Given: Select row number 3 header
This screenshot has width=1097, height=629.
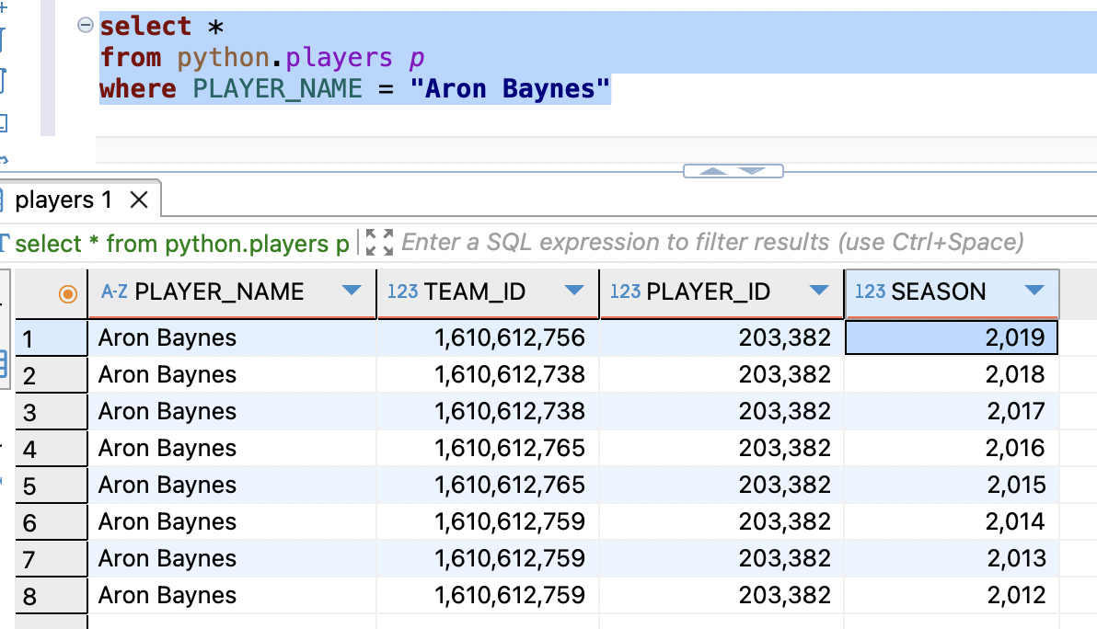Looking at the screenshot, I should (51, 412).
